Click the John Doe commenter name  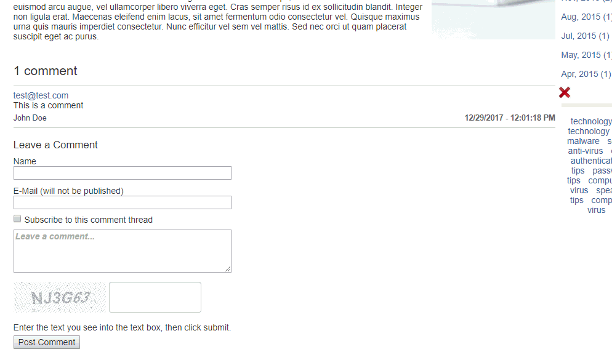point(30,118)
